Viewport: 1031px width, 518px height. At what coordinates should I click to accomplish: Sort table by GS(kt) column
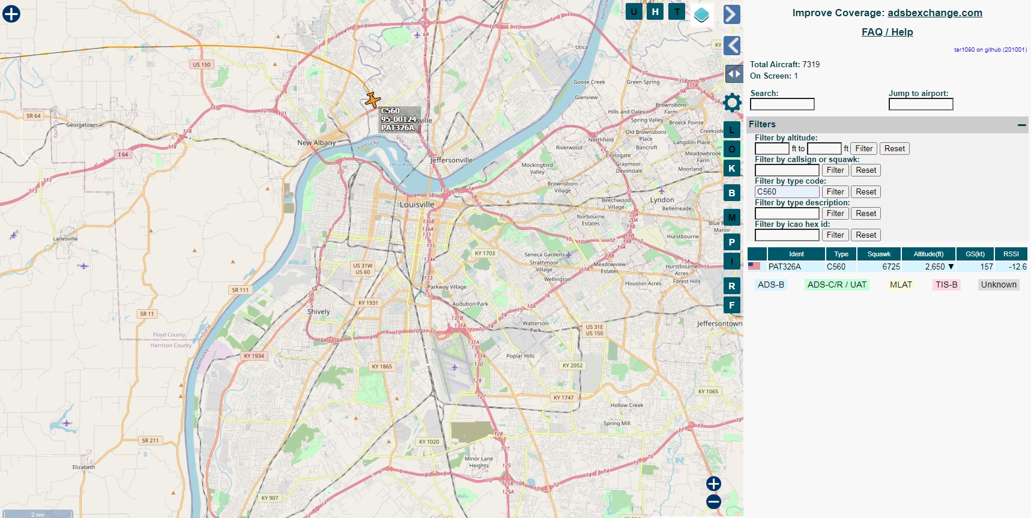coord(975,254)
